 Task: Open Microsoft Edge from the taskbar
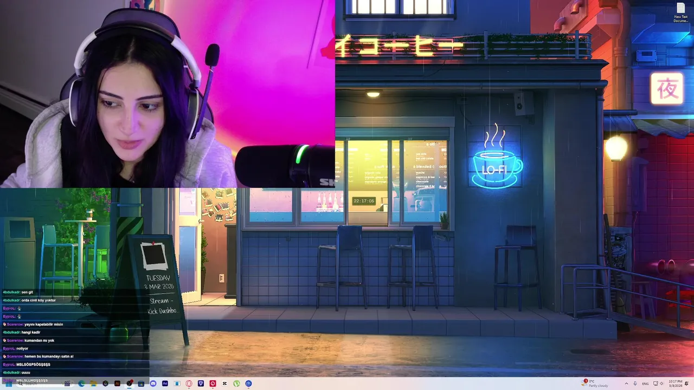coord(81,383)
